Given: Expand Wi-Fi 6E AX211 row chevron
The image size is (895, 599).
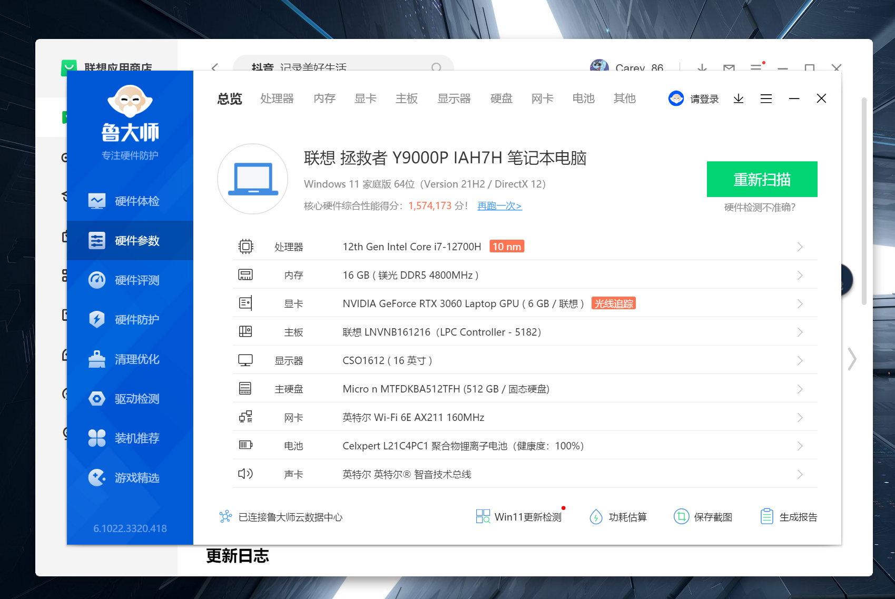Looking at the screenshot, I should 800,417.
